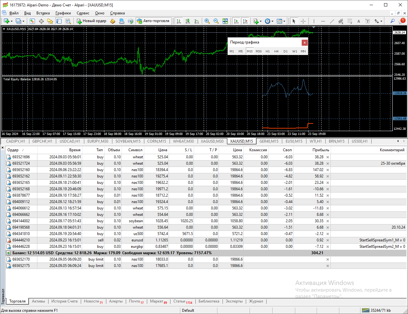Expand the new chart dropdown arrow
408x314 pixels.
pos(12,21)
